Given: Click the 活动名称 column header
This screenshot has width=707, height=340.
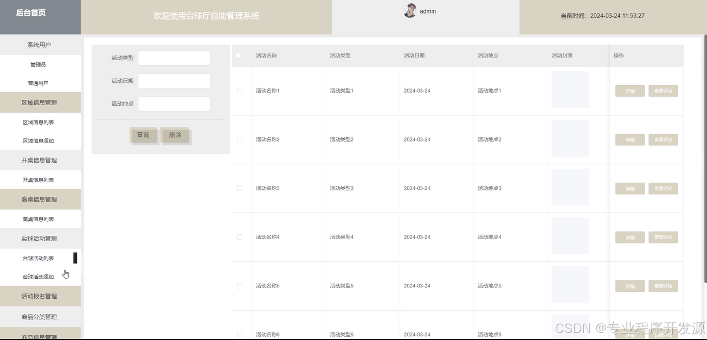Looking at the screenshot, I should coord(266,55).
